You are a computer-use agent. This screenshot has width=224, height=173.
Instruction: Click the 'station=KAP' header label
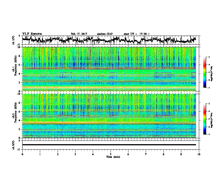click(105, 34)
